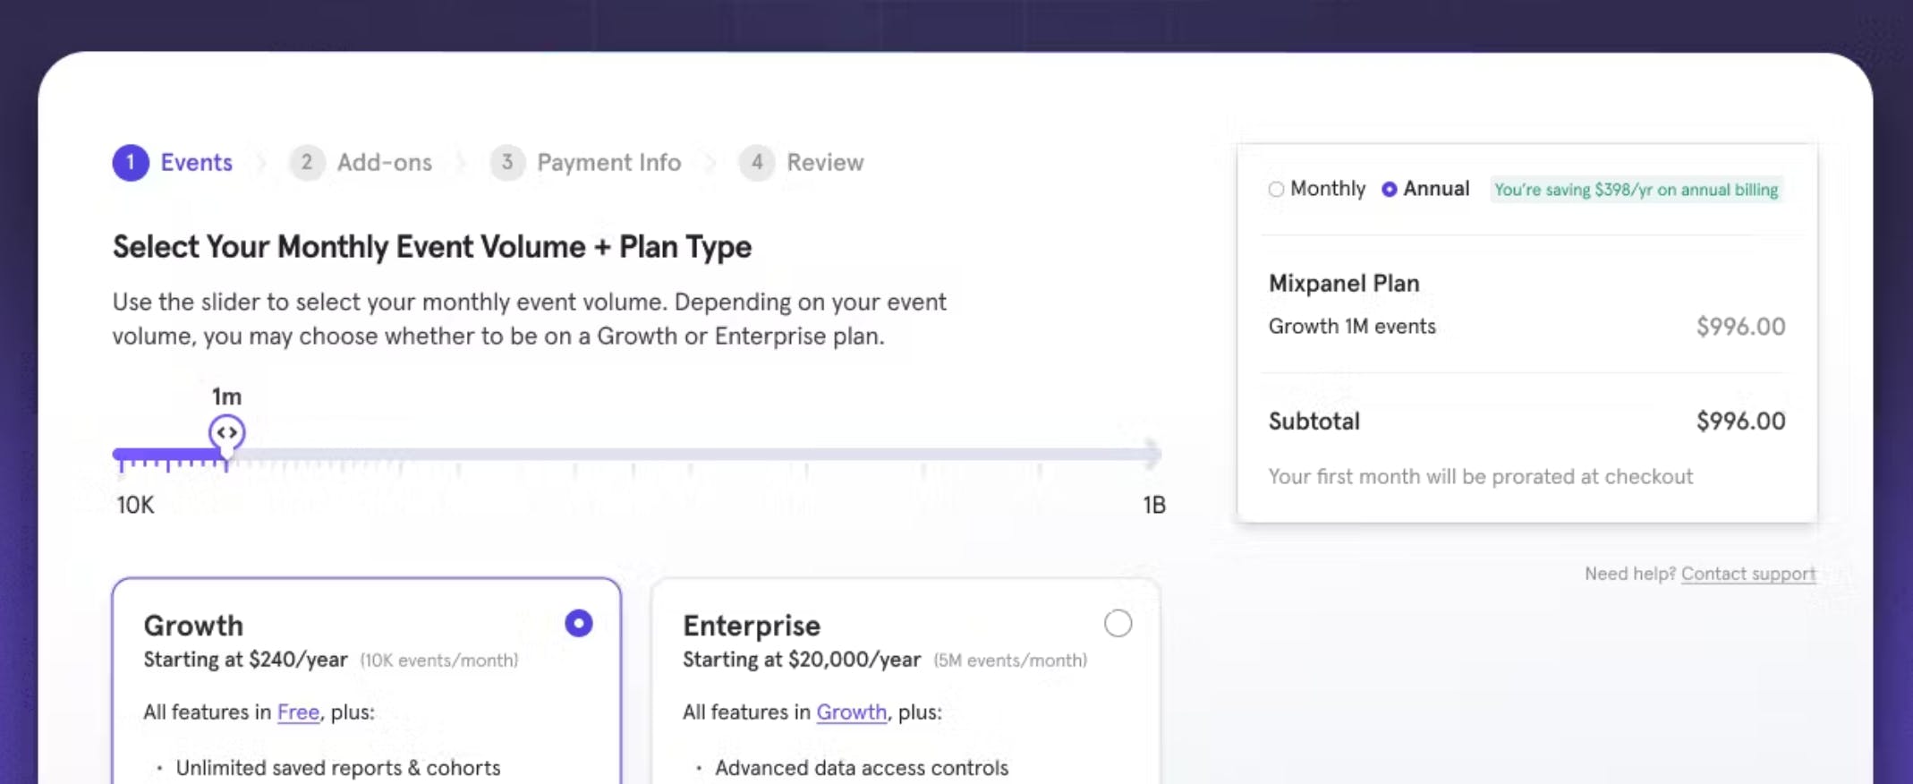Screen dimensions: 1913x784
Task: Select the Growth plan radio button
Action: tap(579, 623)
